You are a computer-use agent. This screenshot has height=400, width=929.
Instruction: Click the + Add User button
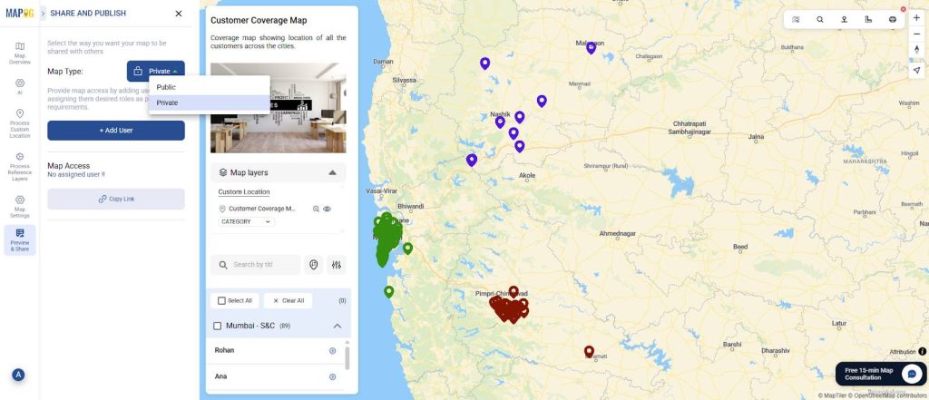pyautogui.click(x=116, y=131)
